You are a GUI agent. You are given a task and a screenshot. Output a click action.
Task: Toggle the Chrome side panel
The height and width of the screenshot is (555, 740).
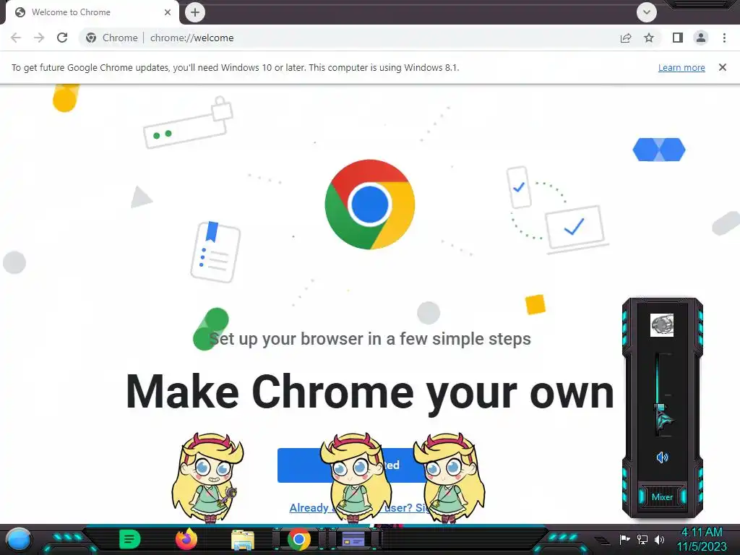[678, 38]
